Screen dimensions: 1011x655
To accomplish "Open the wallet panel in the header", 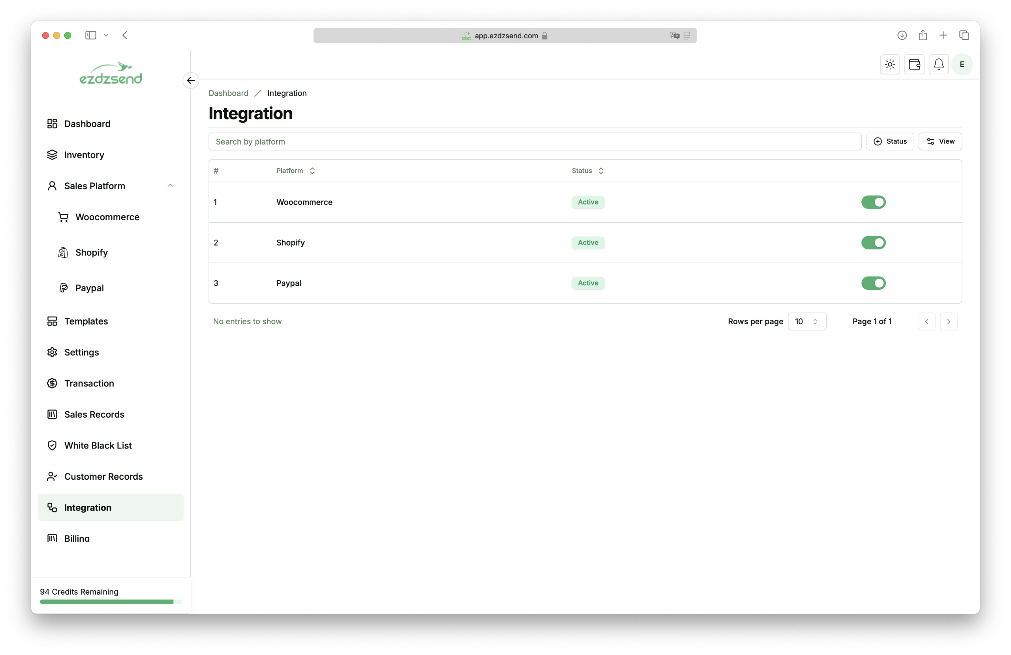I will [x=914, y=64].
